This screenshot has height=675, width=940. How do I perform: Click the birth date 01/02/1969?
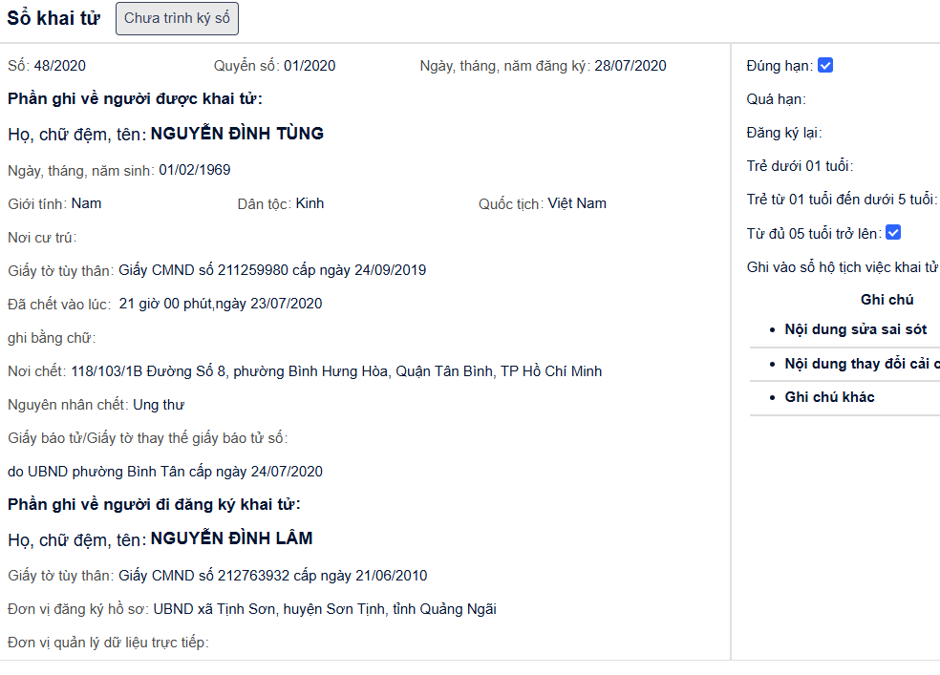(x=194, y=170)
